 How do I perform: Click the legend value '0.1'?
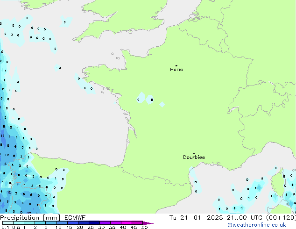pos(5,227)
